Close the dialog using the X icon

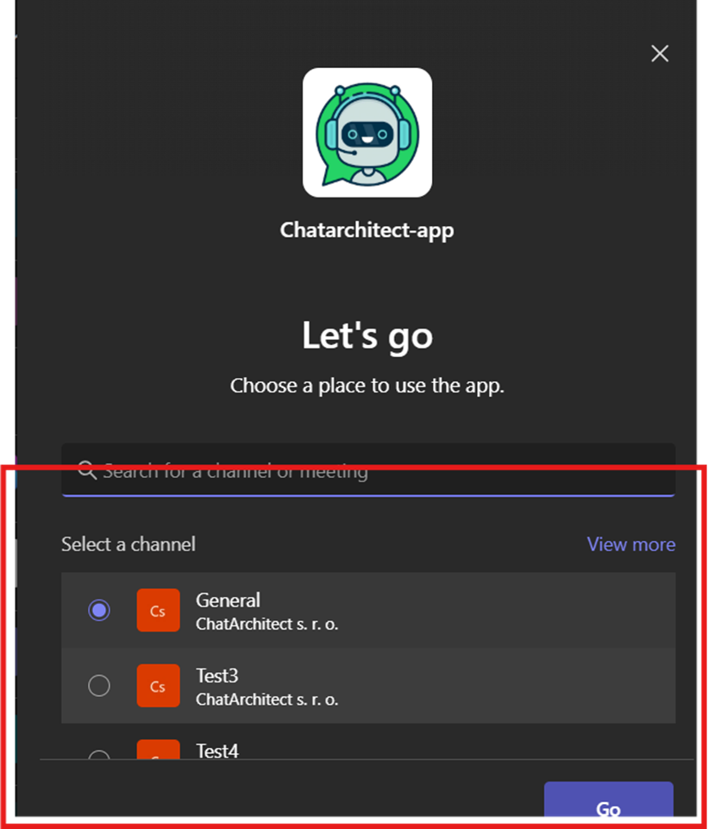660,53
